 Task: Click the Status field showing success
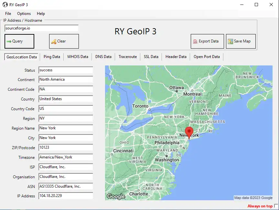[x=66, y=70]
